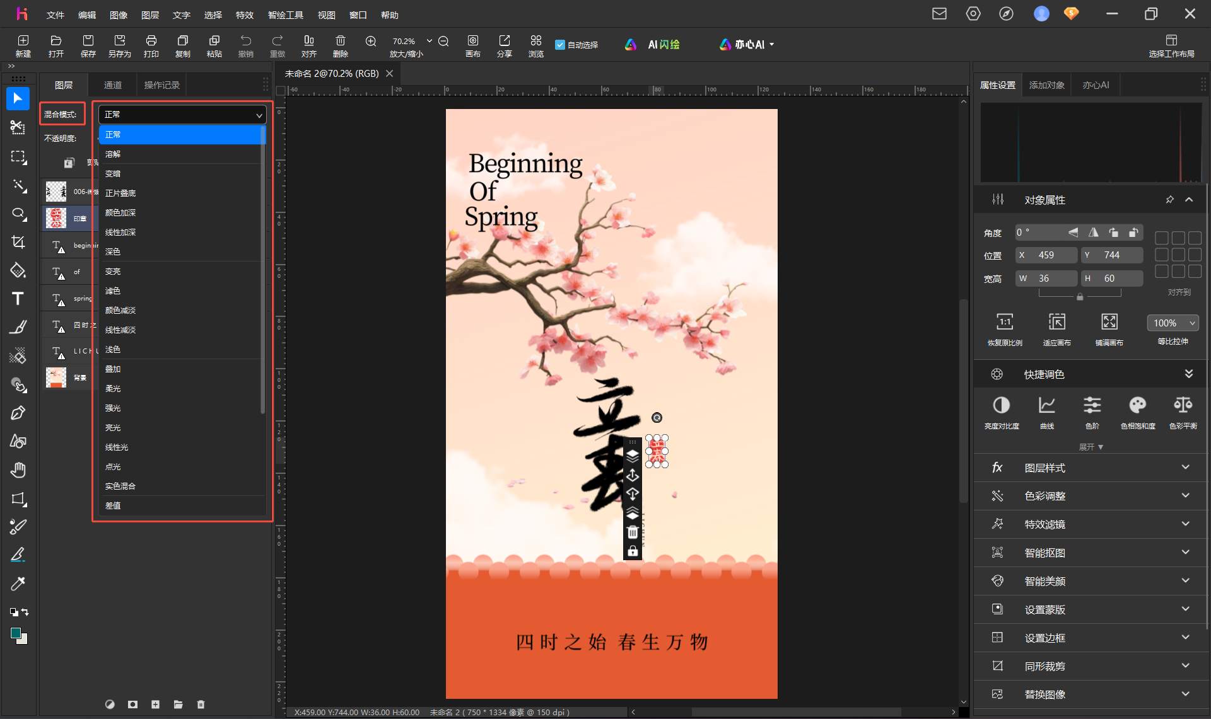Select the Hand pan tool
This screenshot has height=719, width=1211.
[x=18, y=469]
